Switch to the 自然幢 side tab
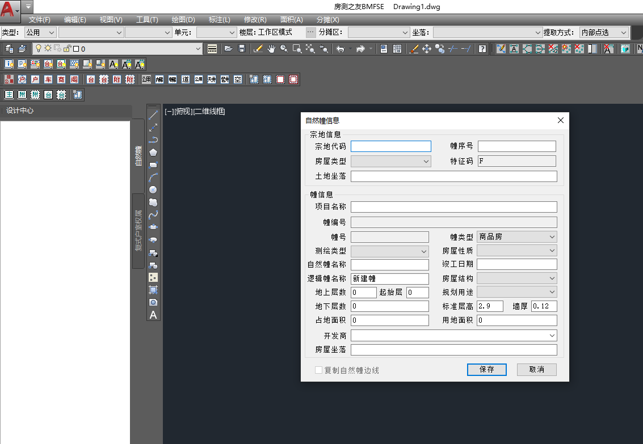 coord(138,155)
